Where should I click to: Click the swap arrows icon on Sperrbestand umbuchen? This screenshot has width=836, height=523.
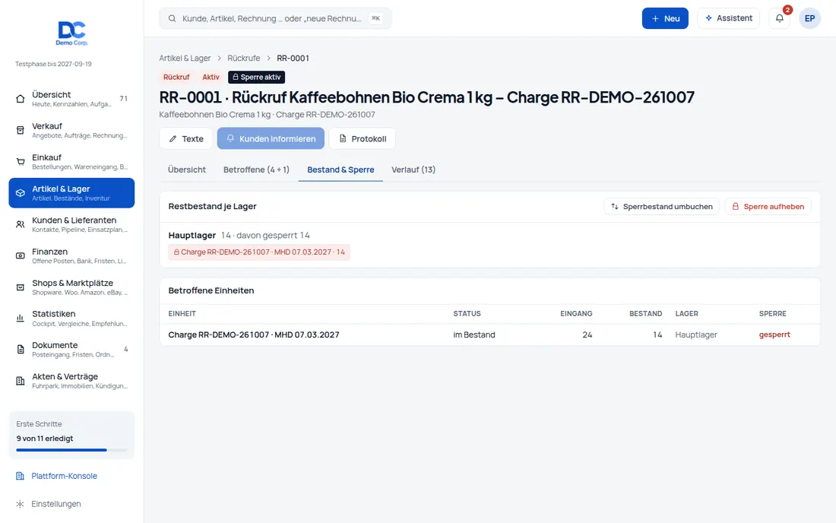point(615,206)
